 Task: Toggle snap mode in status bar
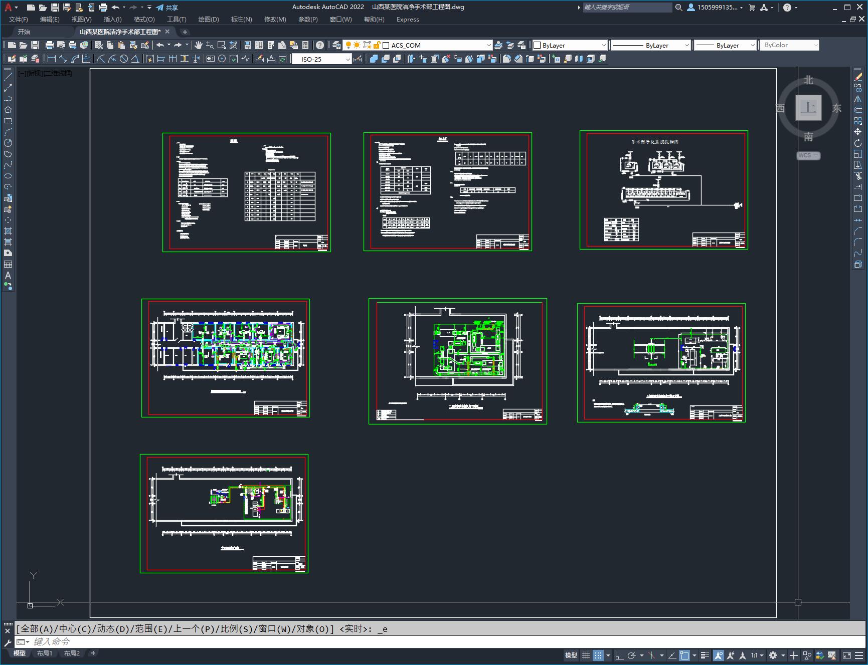pos(598,655)
